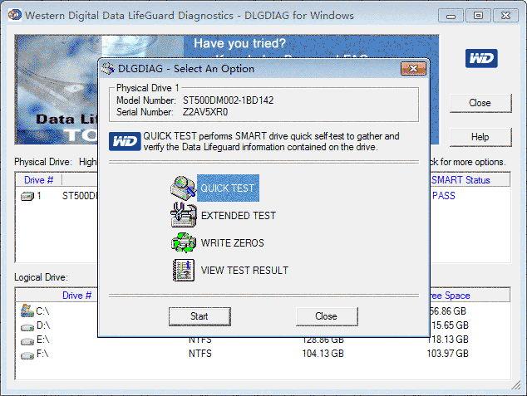Click the C:\ drive label

pos(42,311)
